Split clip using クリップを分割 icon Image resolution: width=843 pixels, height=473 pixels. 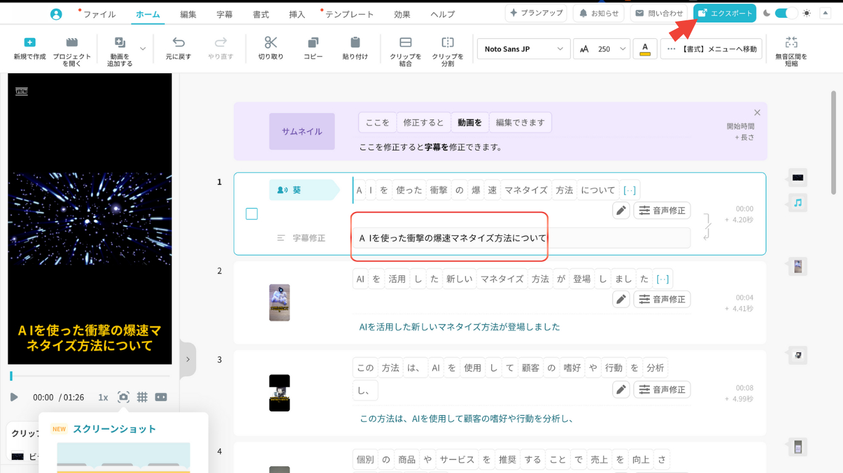coord(447,42)
